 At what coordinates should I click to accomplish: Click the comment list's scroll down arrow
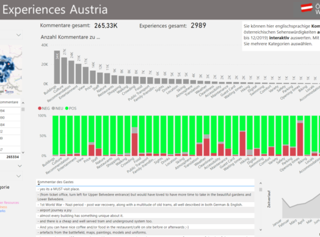click(261, 230)
